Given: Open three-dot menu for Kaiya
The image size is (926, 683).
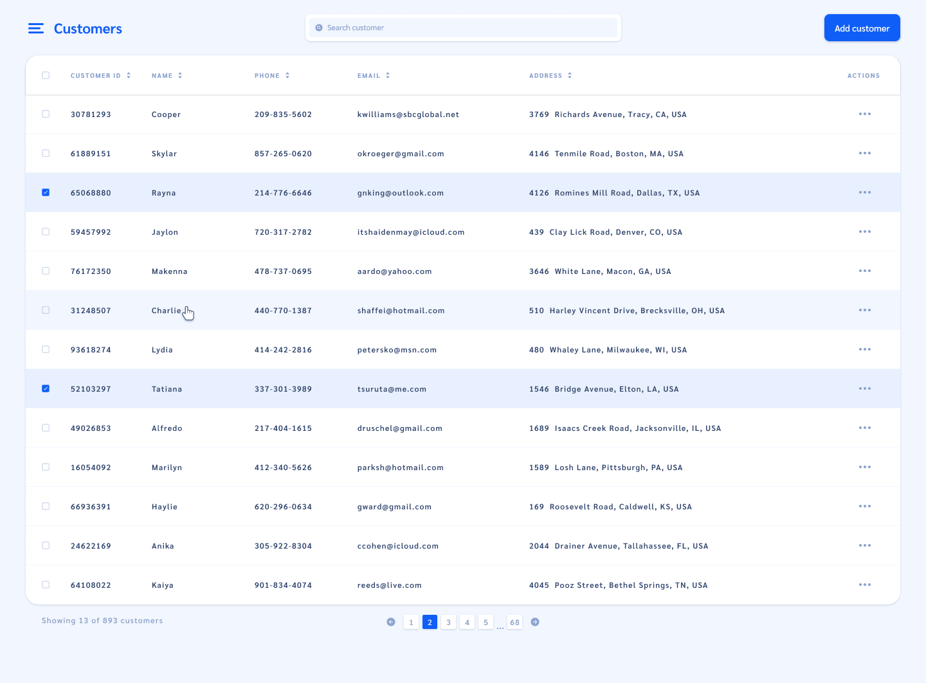Looking at the screenshot, I should (864, 585).
